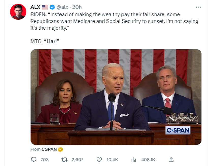The height and width of the screenshot is (166, 214).
Task: Click the 20h timestamp
Action: 77,7
